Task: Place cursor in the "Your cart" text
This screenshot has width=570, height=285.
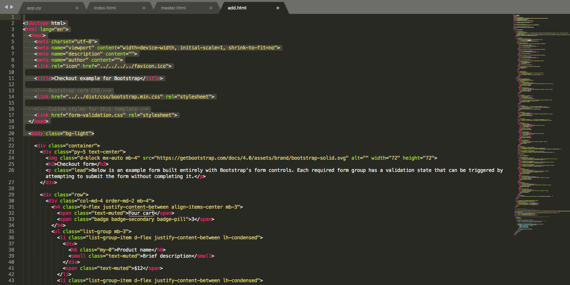Action: pos(141,213)
